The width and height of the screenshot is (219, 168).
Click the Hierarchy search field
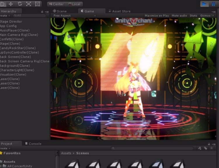29,15
